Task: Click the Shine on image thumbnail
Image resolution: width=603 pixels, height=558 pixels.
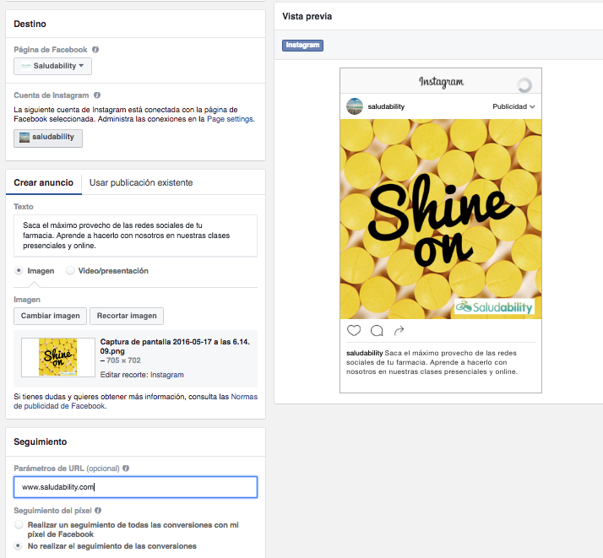Action: [58, 357]
